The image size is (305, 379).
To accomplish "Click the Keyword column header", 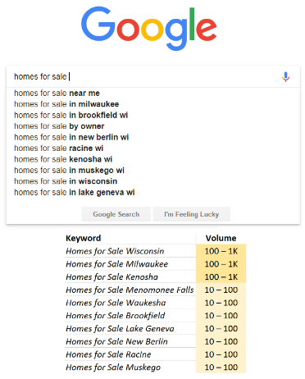I will coord(84,238).
